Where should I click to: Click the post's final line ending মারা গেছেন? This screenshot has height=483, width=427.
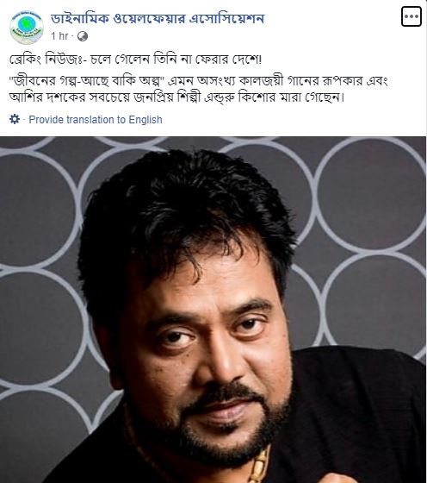coord(177,98)
